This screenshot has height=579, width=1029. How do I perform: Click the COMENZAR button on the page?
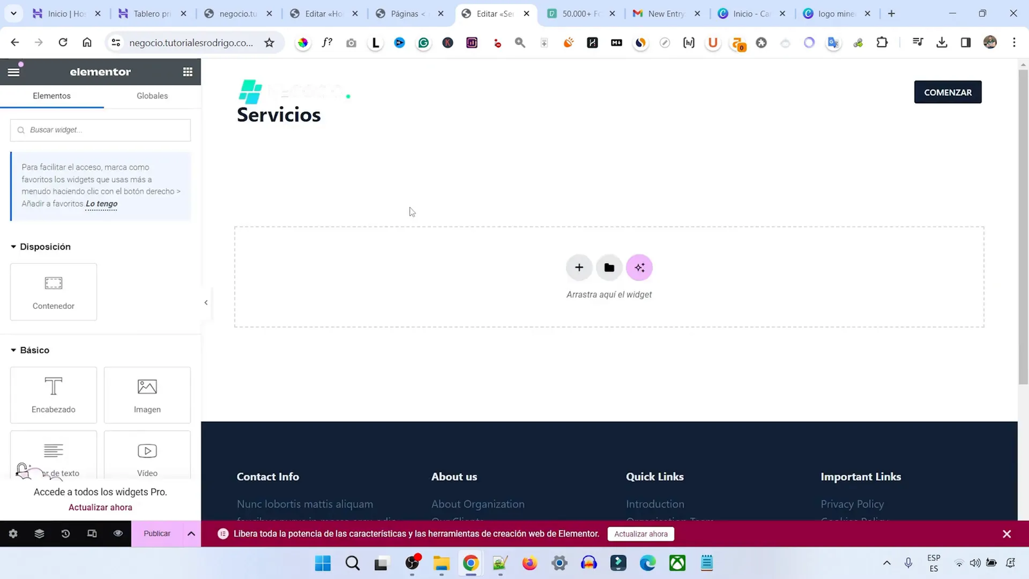click(x=947, y=92)
